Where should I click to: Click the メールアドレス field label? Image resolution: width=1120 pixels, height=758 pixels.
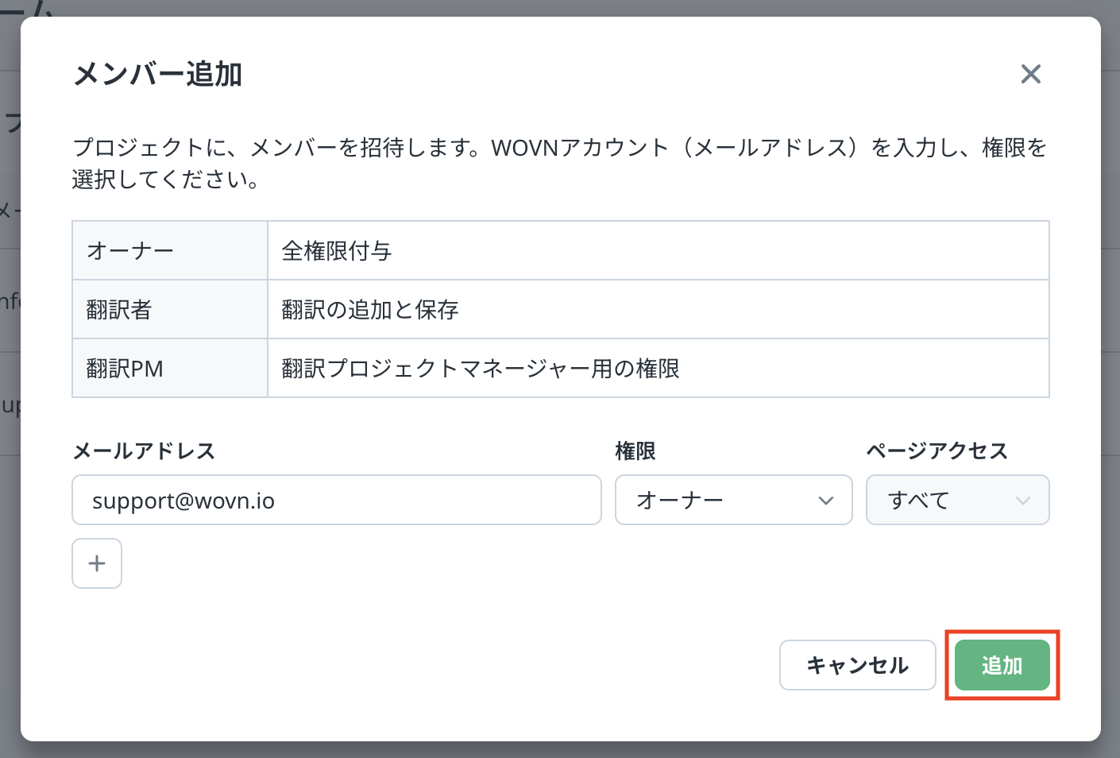(x=144, y=451)
